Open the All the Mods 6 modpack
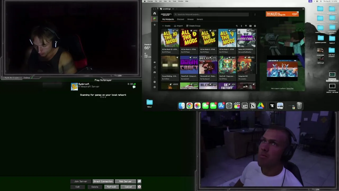The width and height of the screenshot is (339, 191). tap(189, 41)
